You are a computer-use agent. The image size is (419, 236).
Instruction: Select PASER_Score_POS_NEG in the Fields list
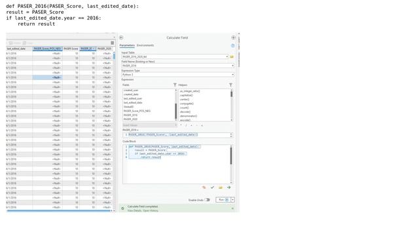(x=137, y=111)
